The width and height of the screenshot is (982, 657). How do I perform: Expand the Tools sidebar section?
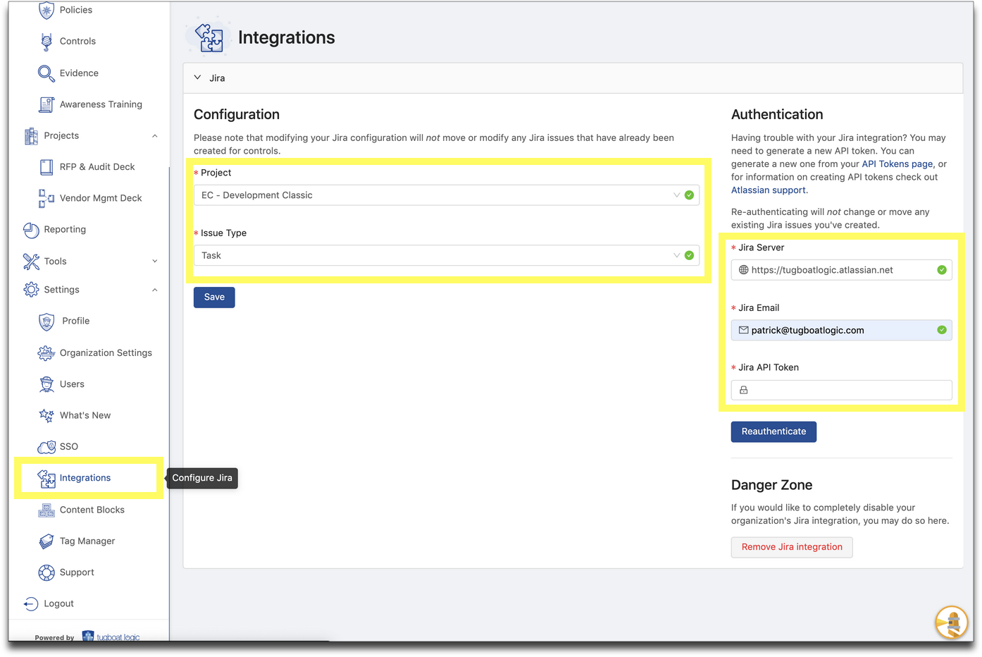[x=154, y=262]
